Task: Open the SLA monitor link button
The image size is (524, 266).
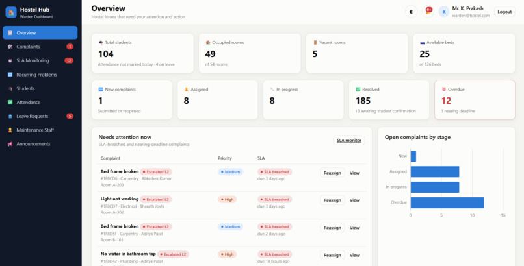Action: click(349, 141)
